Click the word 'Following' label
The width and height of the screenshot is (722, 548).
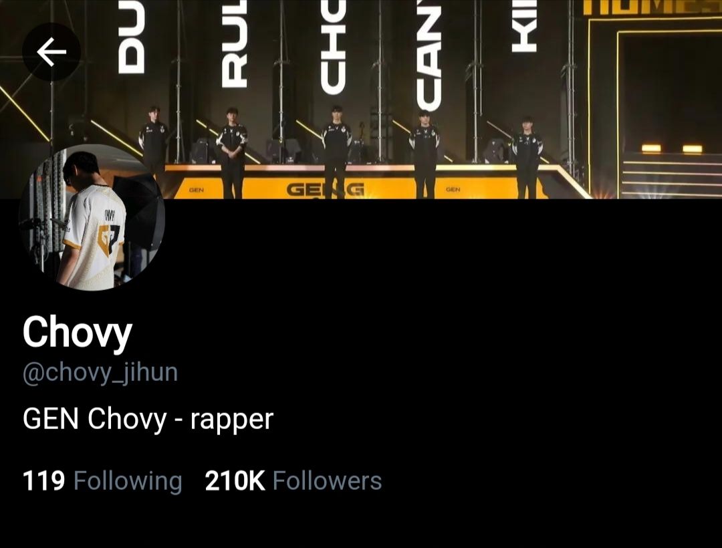click(x=128, y=482)
